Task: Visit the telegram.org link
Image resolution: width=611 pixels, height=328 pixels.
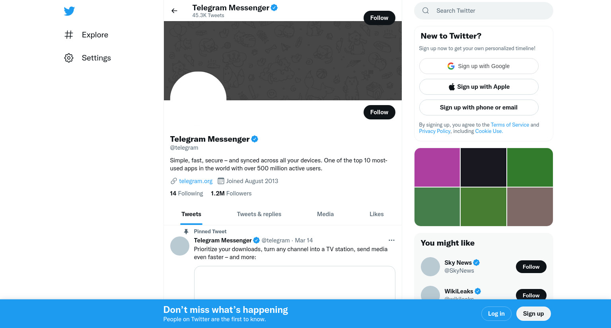Action: click(196, 181)
